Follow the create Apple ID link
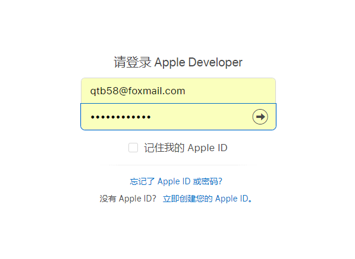 click(x=208, y=199)
